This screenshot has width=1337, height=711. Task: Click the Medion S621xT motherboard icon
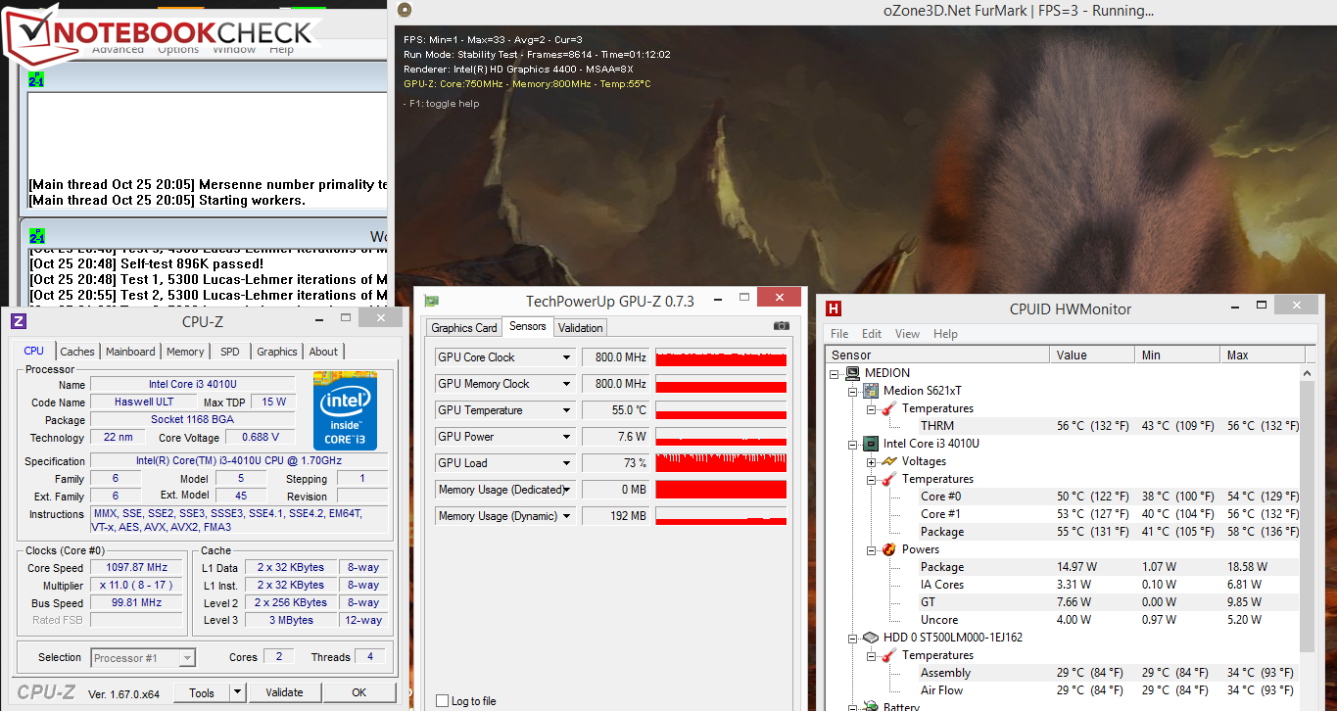[x=872, y=391]
